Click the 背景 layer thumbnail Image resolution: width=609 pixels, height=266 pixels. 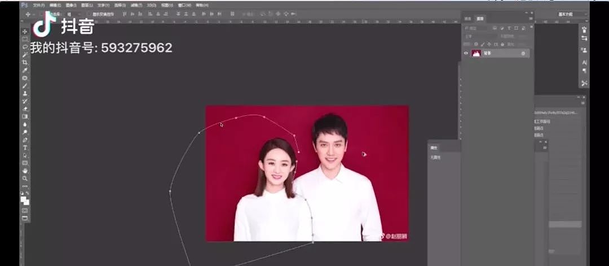476,53
